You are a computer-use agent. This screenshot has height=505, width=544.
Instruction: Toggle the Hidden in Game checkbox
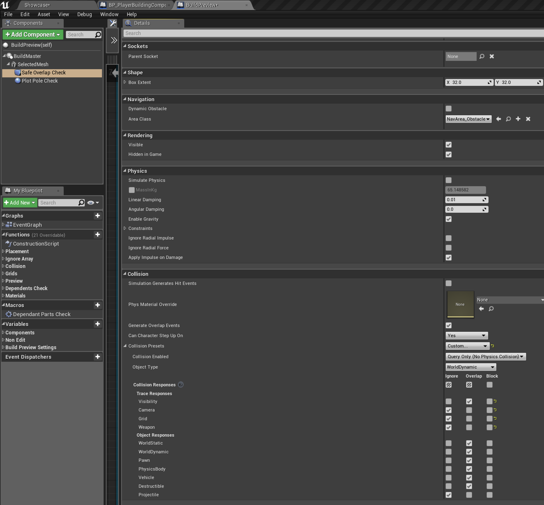point(449,154)
